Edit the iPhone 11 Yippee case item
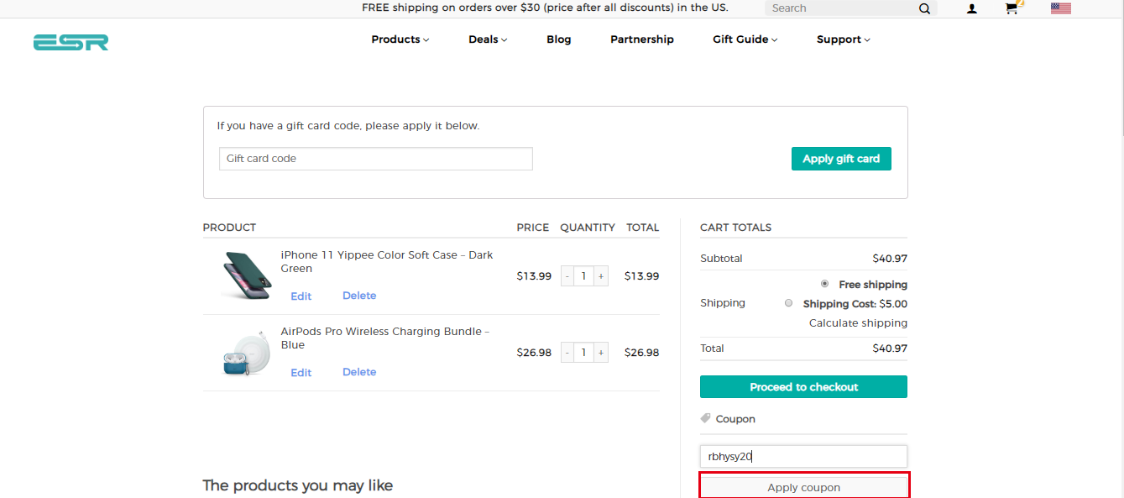Viewport: 1124px width, 498px height. [x=301, y=296]
